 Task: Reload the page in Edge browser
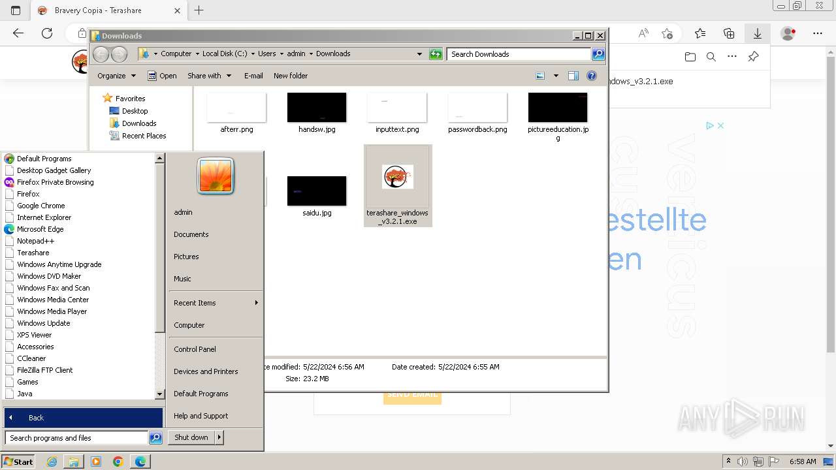(47, 33)
